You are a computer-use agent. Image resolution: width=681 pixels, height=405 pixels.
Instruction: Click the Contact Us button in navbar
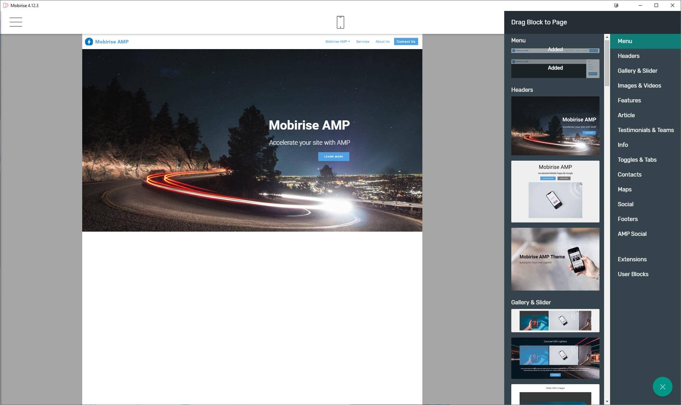[x=406, y=42]
